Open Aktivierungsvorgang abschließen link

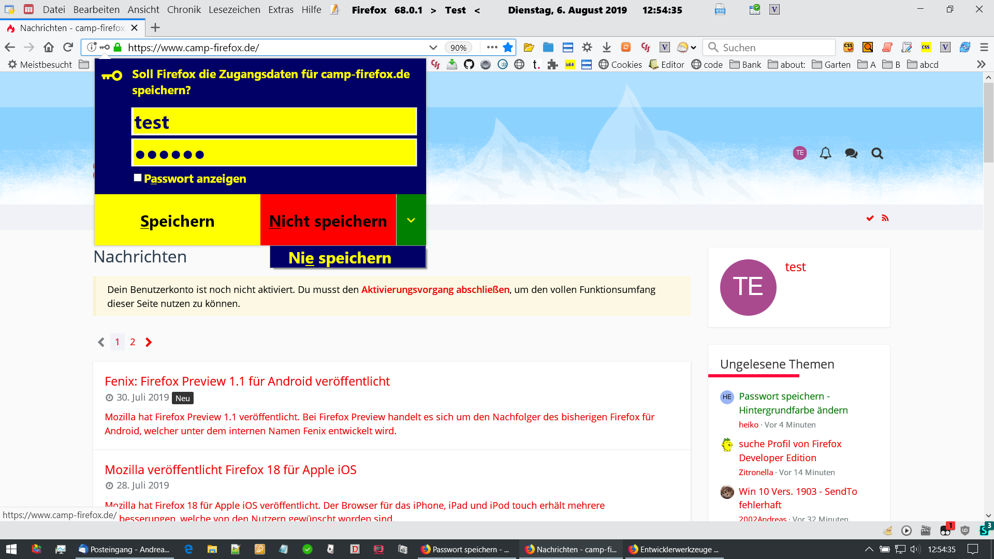pos(435,290)
